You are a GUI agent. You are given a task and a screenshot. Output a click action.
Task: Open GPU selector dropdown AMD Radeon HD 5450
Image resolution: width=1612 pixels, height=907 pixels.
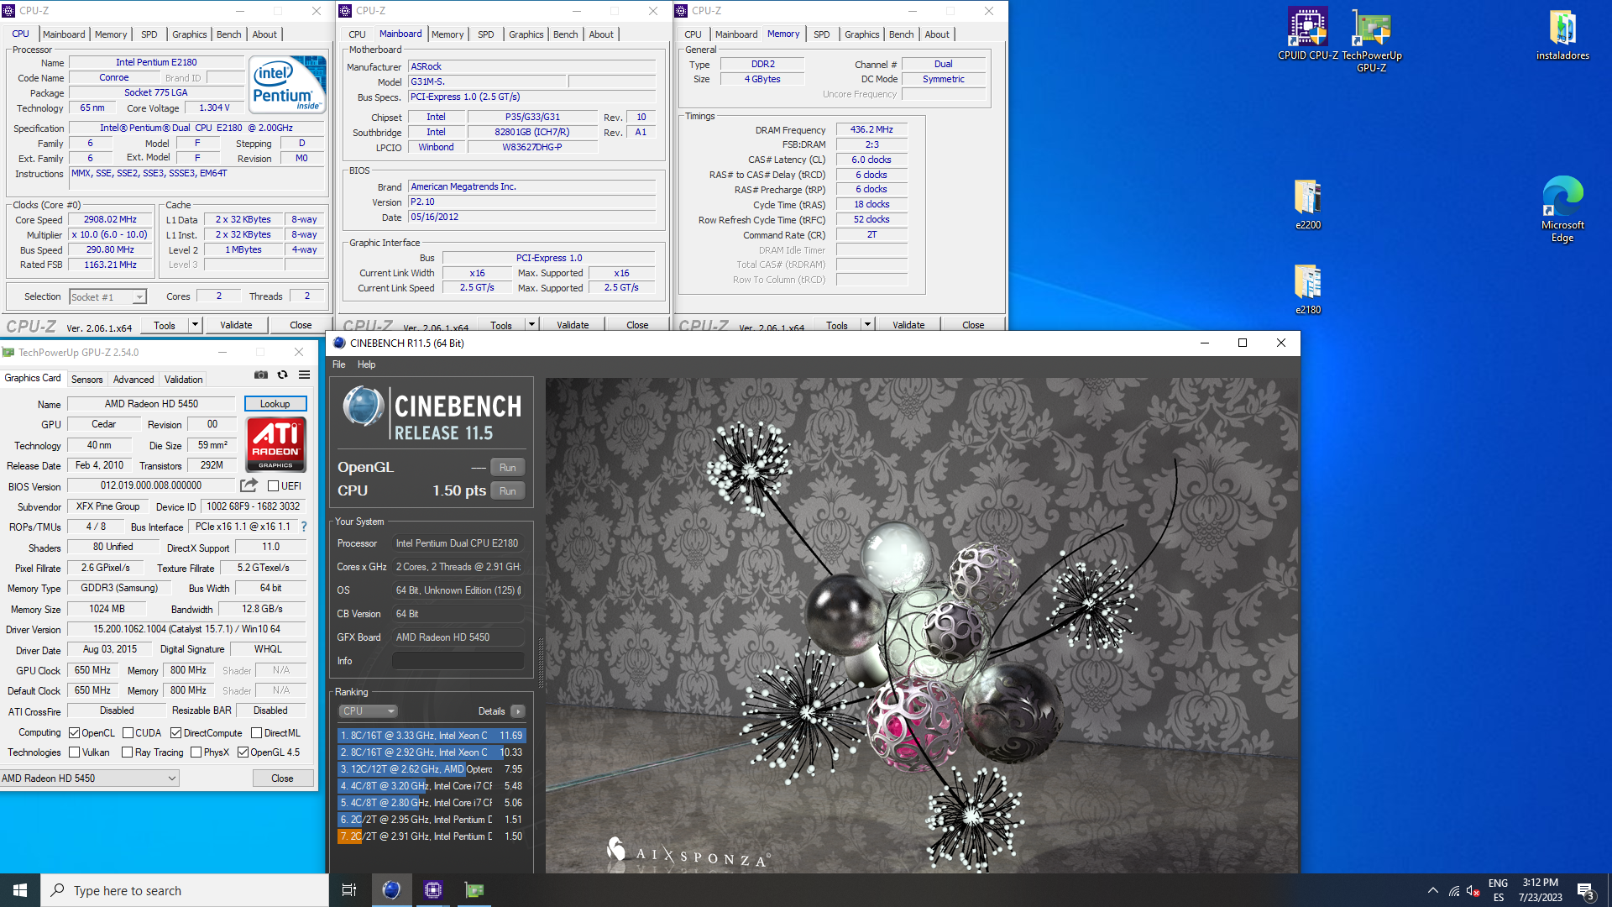tap(90, 779)
